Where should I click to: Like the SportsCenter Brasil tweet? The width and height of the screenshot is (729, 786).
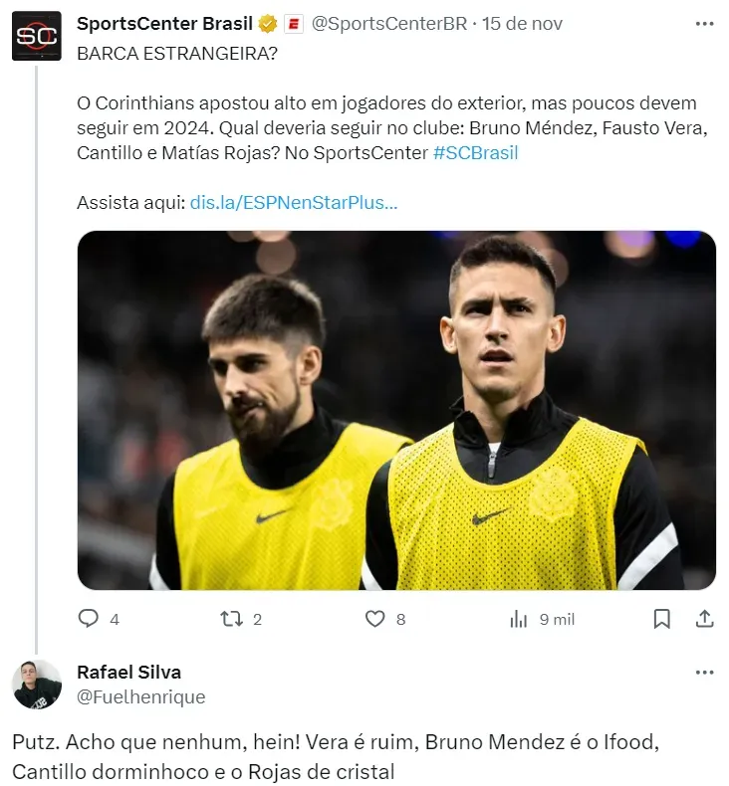pyautogui.click(x=374, y=619)
